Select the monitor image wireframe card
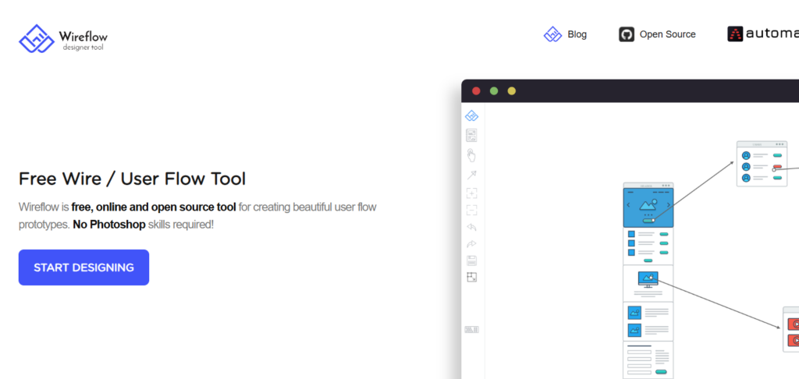This screenshot has width=799, height=379. coord(648,282)
